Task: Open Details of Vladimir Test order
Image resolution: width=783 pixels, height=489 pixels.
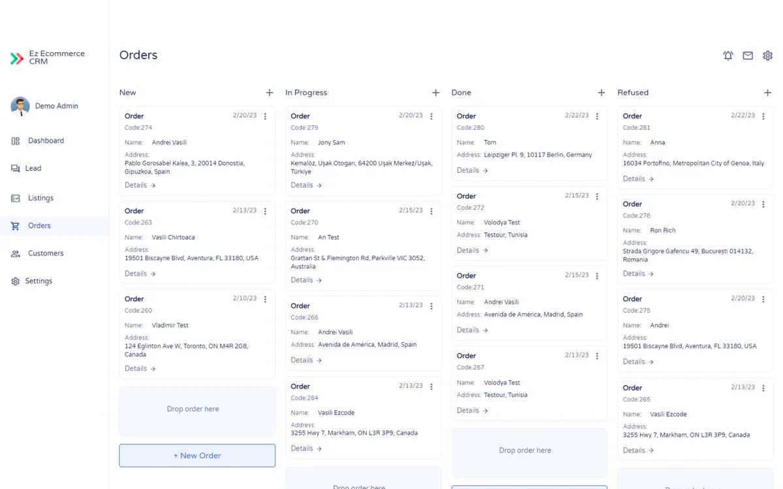Action: click(140, 368)
